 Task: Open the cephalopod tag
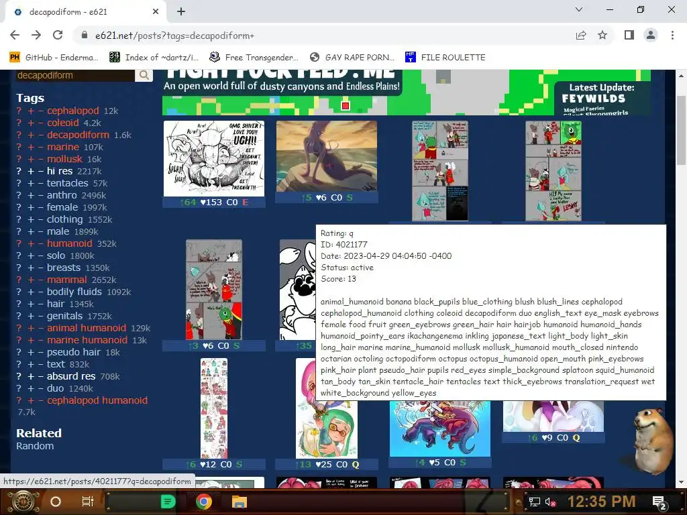pos(72,111)
